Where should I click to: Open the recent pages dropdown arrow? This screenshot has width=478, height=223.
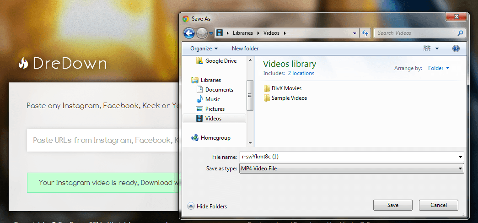pyautogui.click(x=211, y=33)
